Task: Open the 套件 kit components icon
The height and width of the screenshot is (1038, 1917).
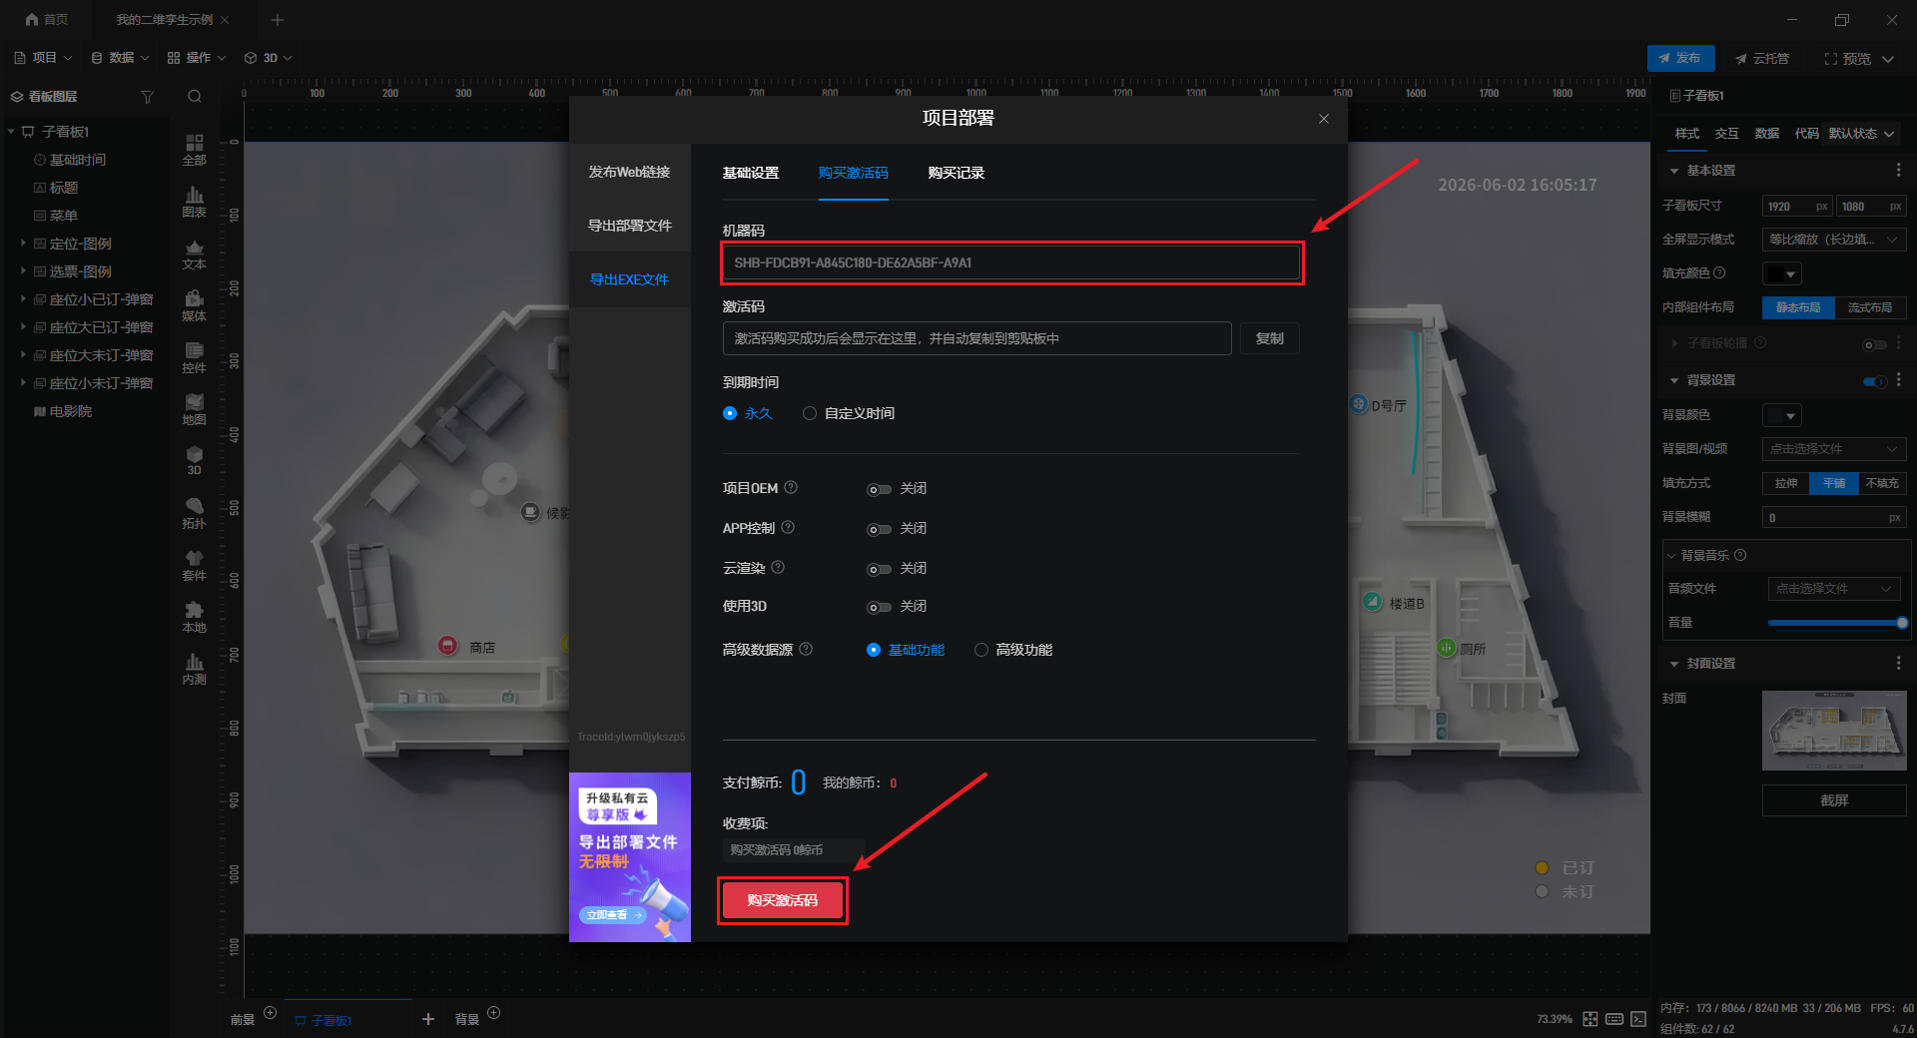Action: 194,565
